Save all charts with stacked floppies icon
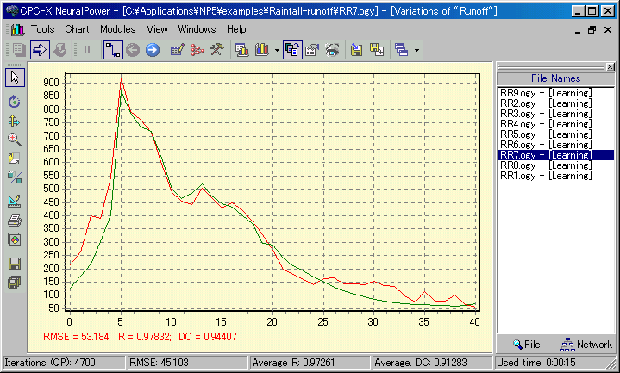 (x=15, y=283)
